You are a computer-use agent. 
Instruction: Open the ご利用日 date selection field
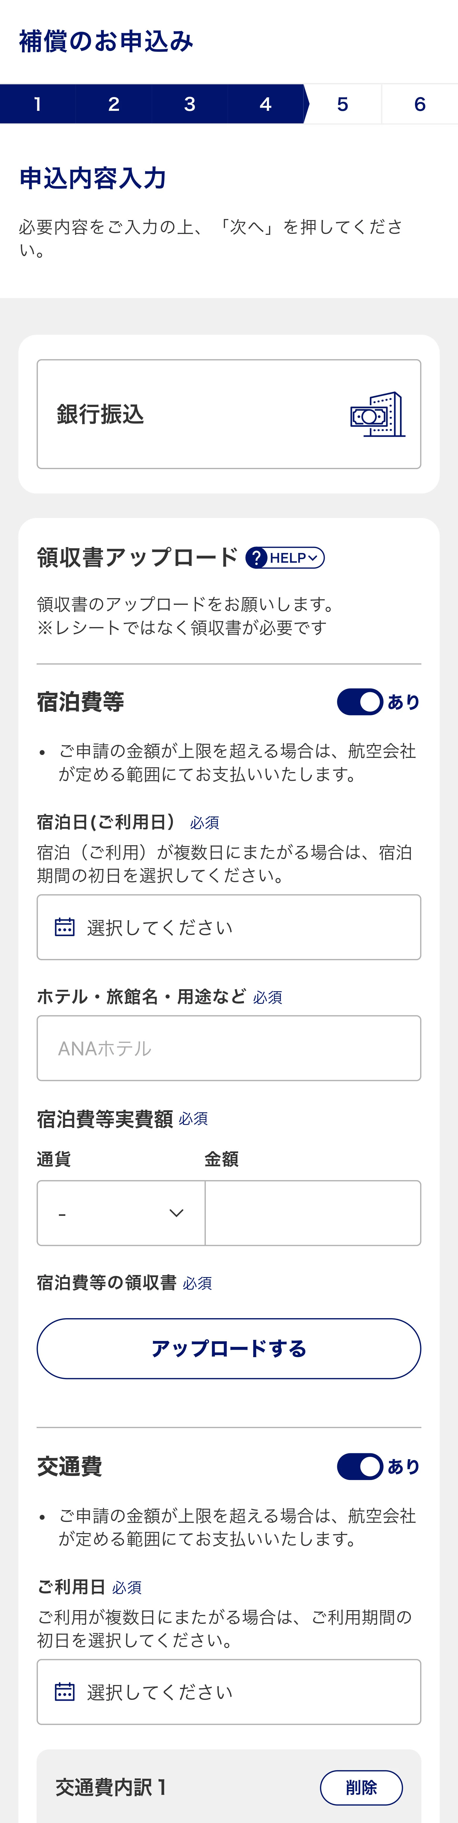tap(229, 1691)
